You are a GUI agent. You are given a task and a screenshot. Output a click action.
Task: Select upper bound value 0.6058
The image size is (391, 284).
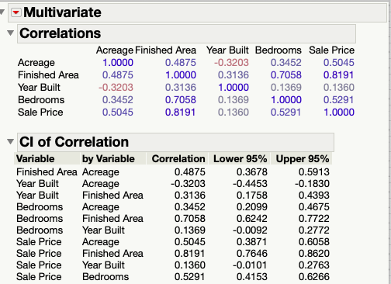point(314,242)
